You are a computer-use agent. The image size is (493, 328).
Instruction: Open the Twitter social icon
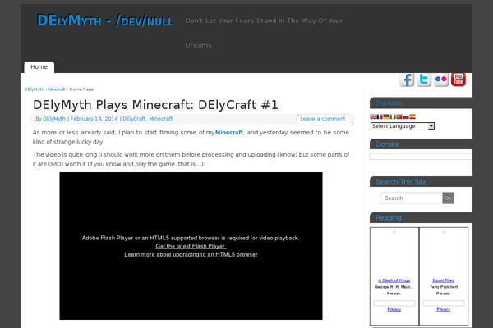pyautogui.click(x=424, y=80)
